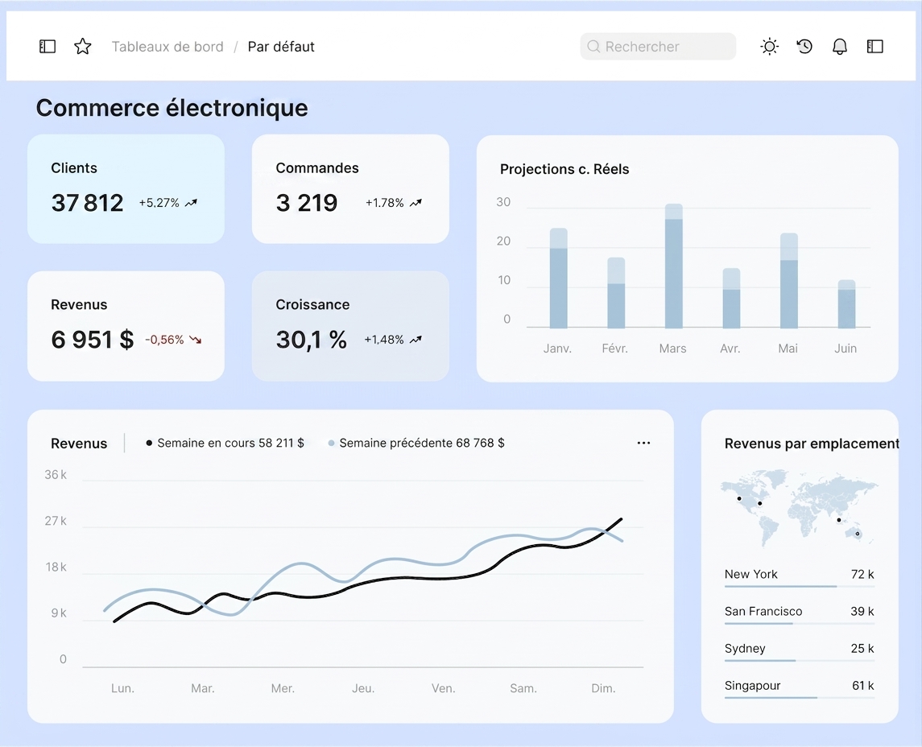
Task: Select the Par défaut breadcrumb
Action: (281, 47)
